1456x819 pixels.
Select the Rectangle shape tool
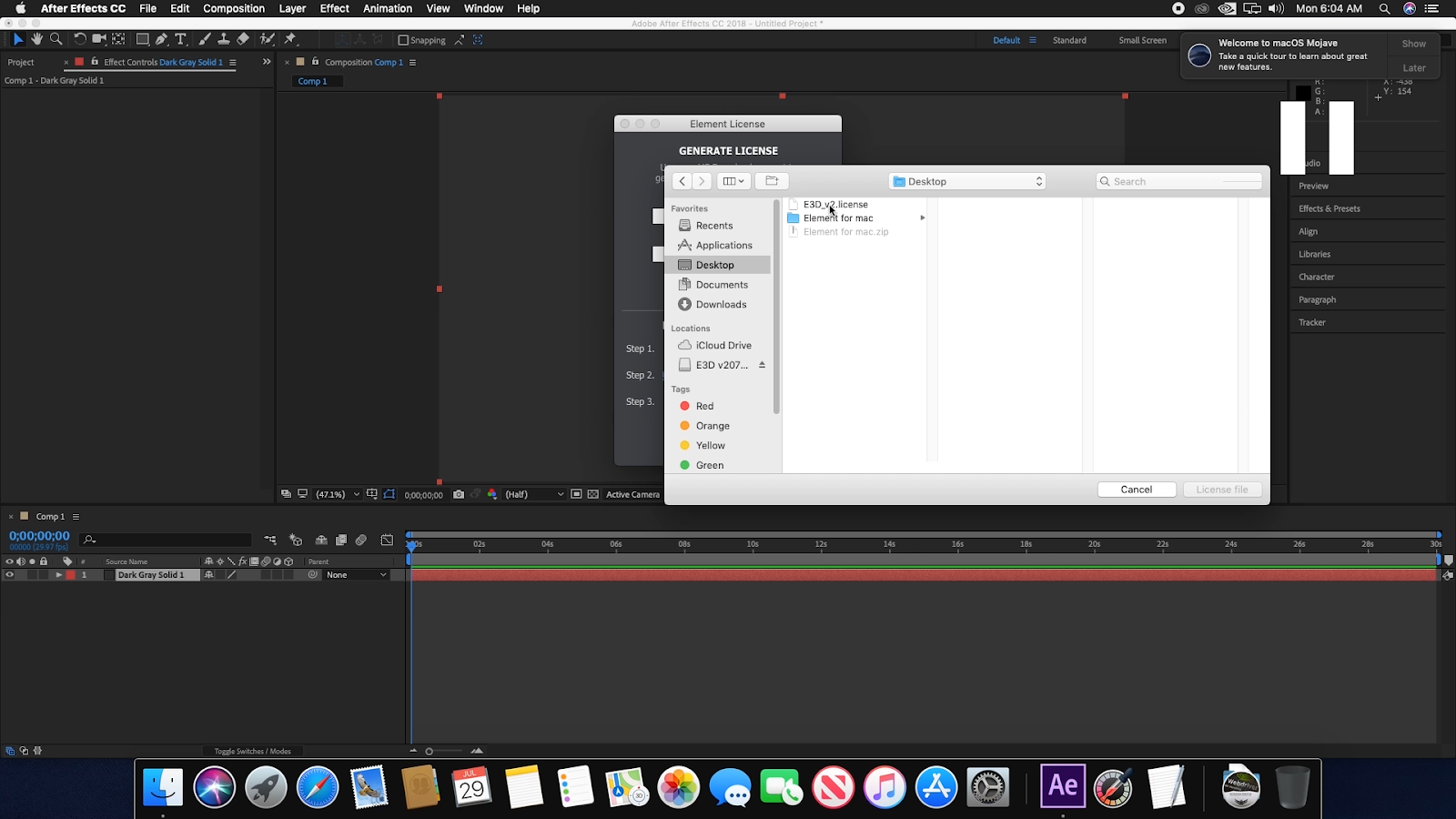[x=143, y=39]
